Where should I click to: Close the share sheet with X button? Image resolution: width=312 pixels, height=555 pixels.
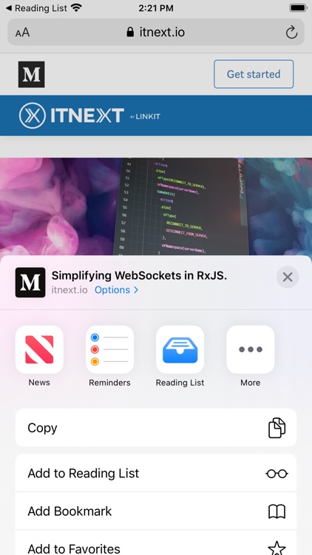[288, 277]
